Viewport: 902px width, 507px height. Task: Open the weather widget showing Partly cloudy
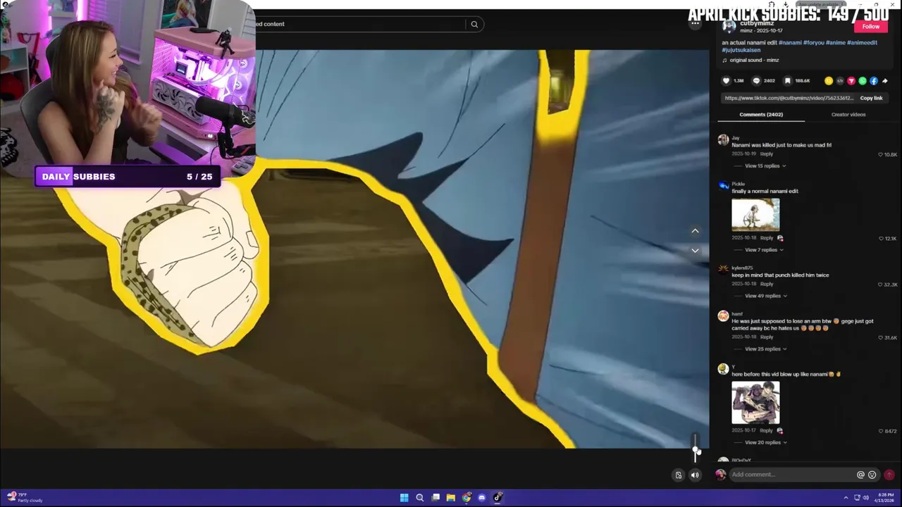tap(25, 498)
